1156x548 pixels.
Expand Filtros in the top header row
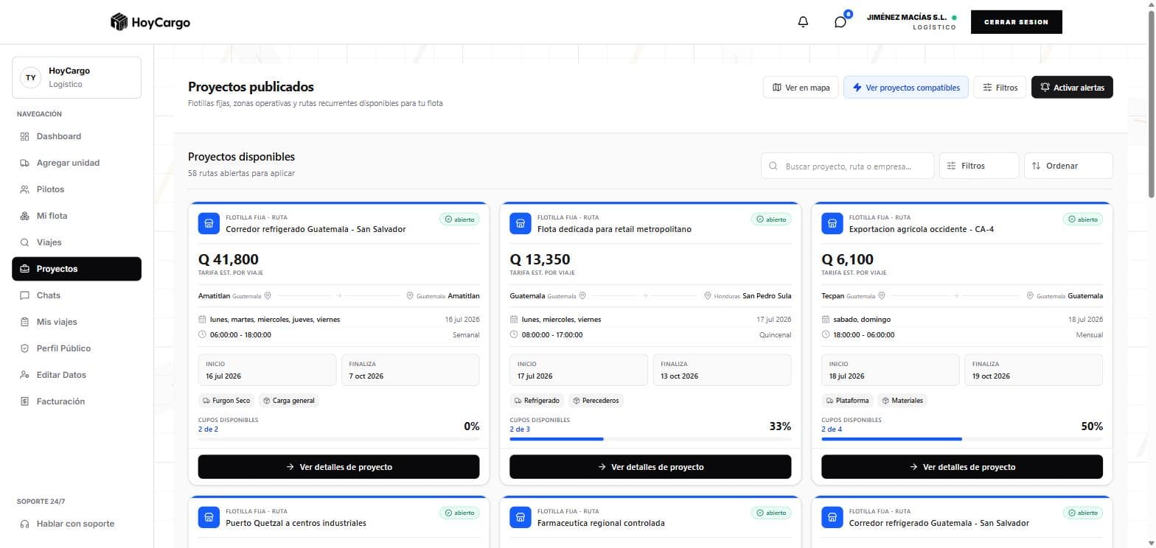[x=1000, y=88]
